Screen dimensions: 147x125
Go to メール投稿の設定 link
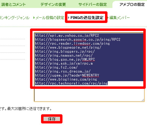(50, 18)
